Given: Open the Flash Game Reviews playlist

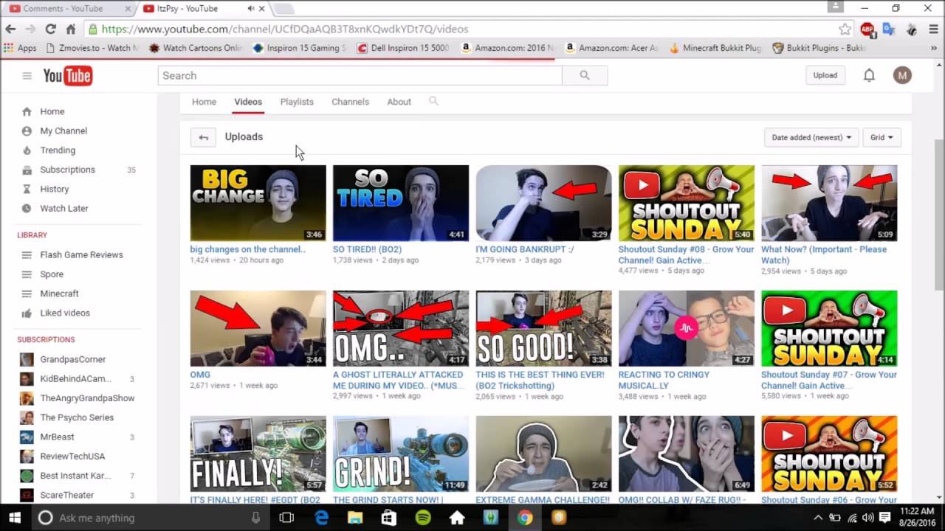Looking at the screenshot, I should coord(81,255).
